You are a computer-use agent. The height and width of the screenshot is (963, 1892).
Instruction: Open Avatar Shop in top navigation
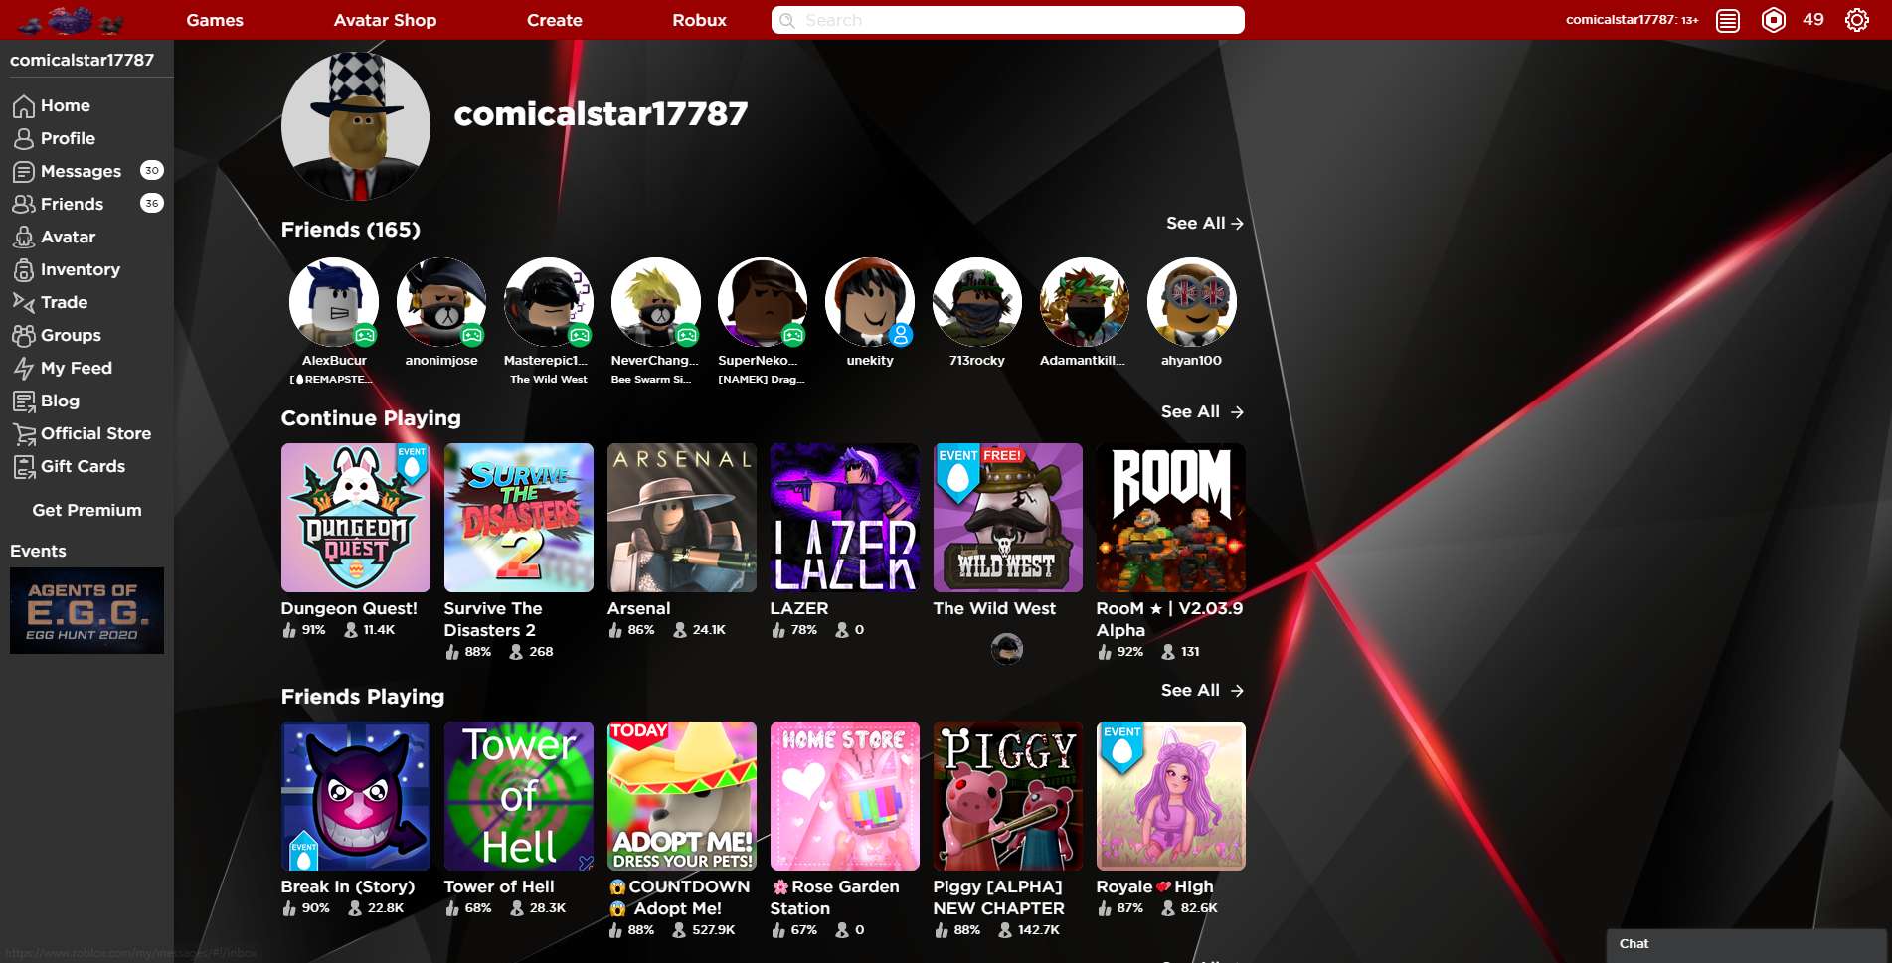point(385,20)
